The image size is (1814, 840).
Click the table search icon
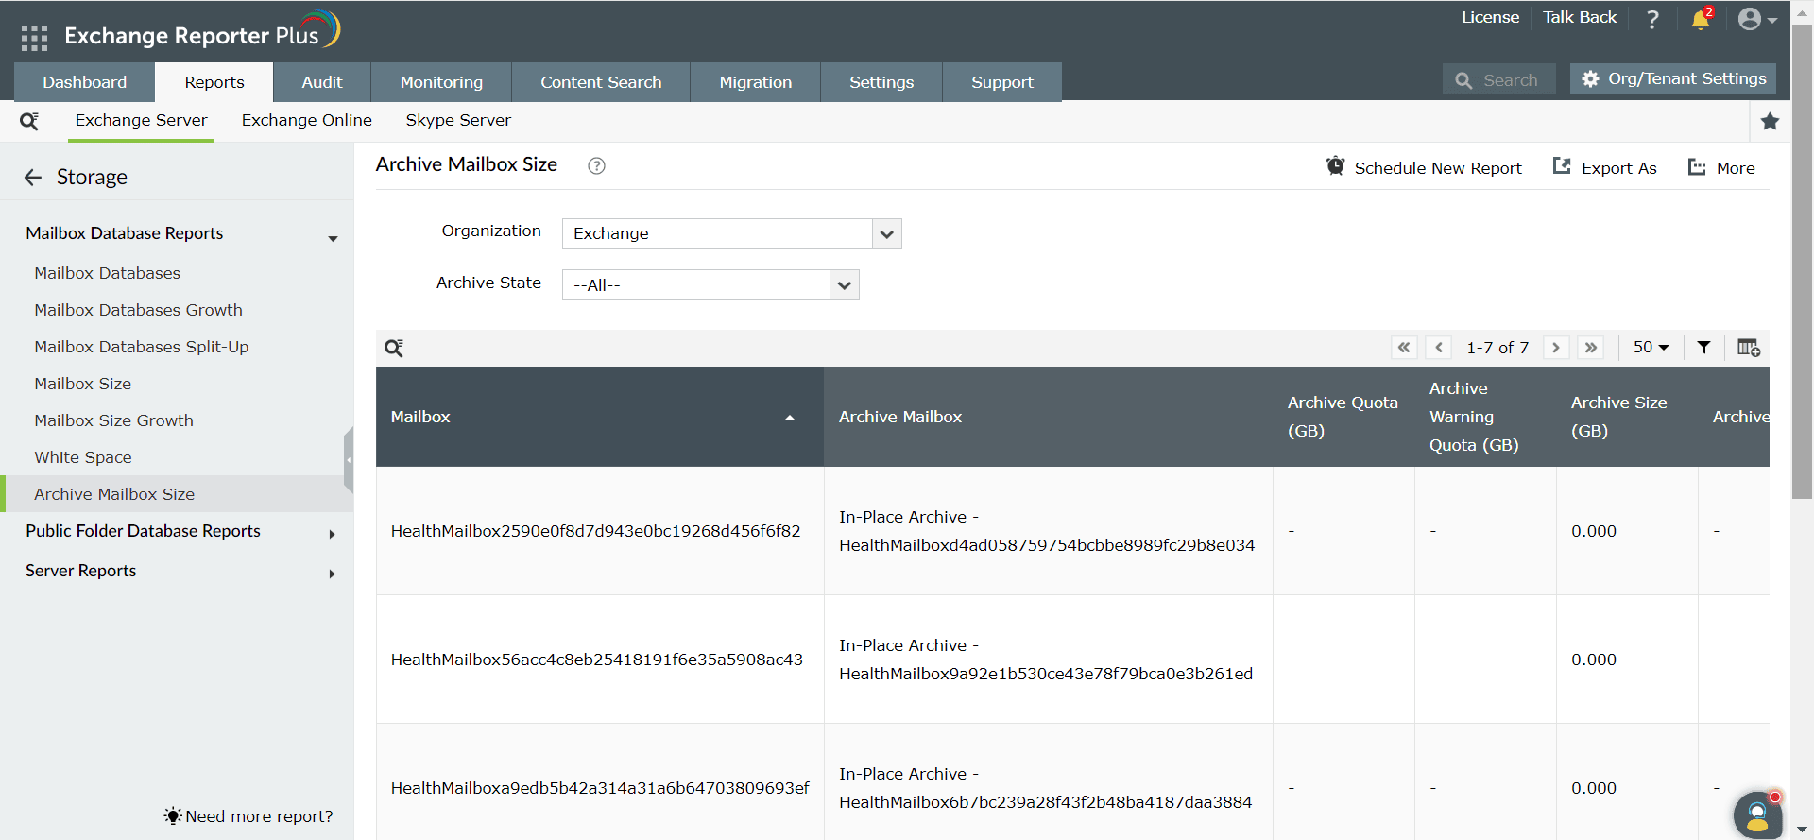(394, 348)
